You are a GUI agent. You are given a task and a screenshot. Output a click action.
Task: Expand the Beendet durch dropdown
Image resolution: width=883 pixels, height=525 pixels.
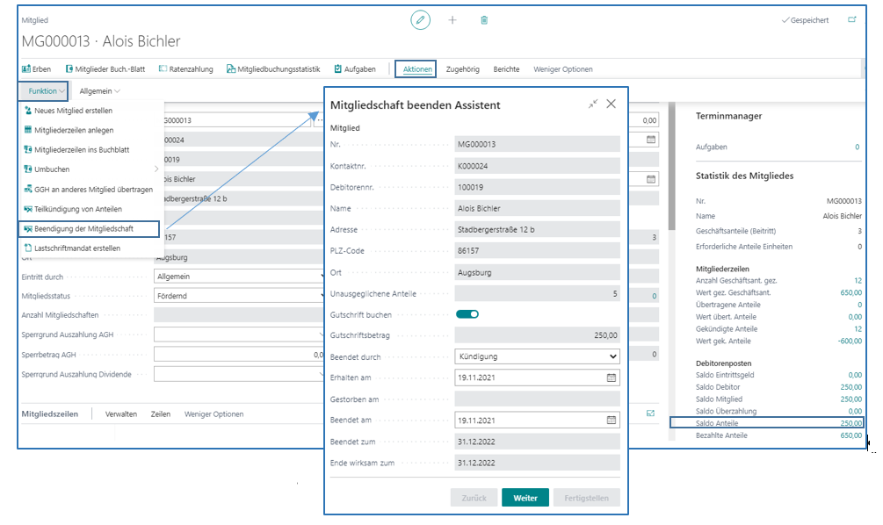[x=613, y=356]
